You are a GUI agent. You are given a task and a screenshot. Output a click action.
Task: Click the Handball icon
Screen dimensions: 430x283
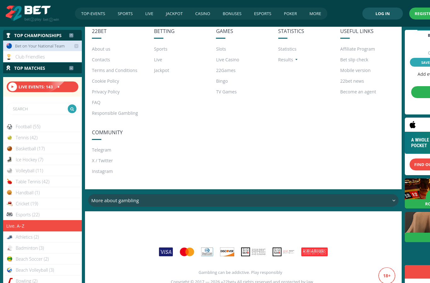tap(9, 193)
